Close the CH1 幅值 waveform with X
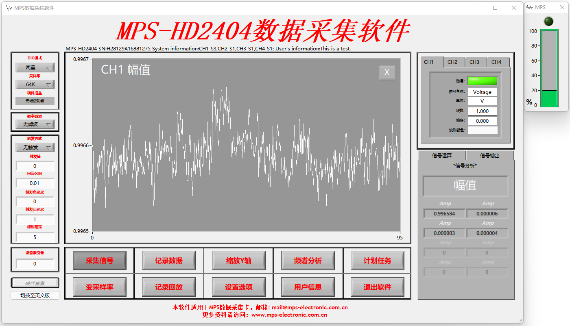 [x=387, y=72]
